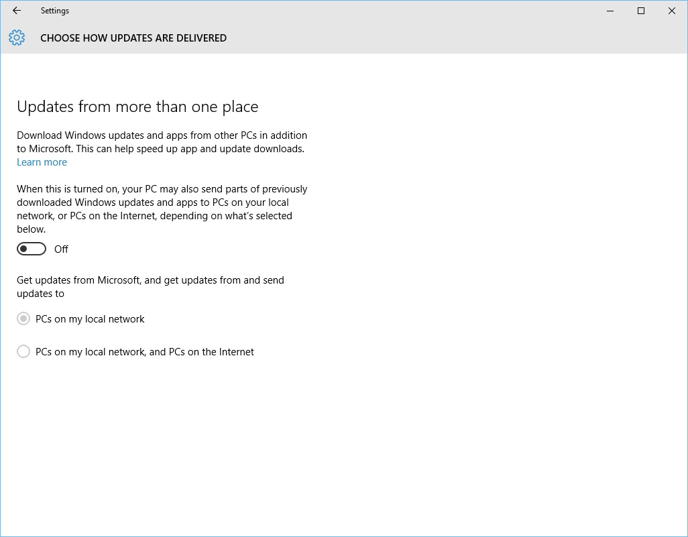This screenshot has width=688, height=537.
Task: Click the 'CHOOSE HOW UPDATES ARE DELIVERED' title
Action: pos(133,38)
